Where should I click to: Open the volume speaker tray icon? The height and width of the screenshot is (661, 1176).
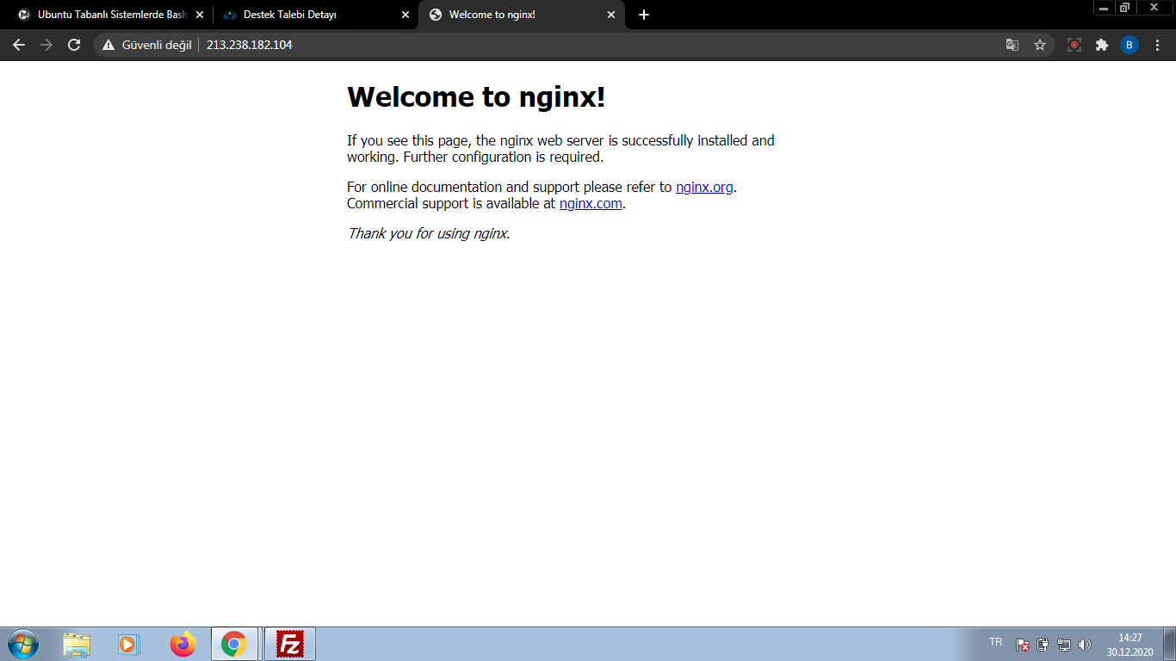1085,645
